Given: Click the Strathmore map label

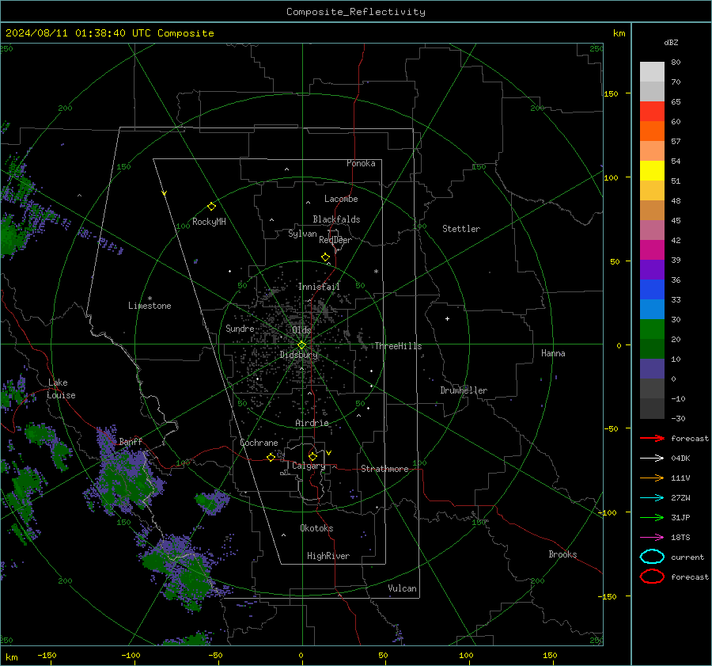Looking at the screenshot, I should pyautogui.click(x=385, y=469).
